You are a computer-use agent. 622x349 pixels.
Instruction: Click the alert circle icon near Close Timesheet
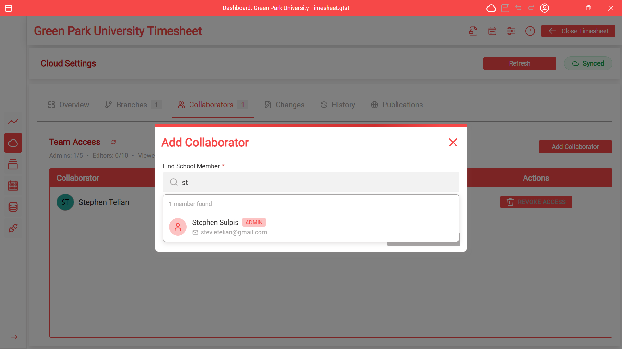coord(530,31)
